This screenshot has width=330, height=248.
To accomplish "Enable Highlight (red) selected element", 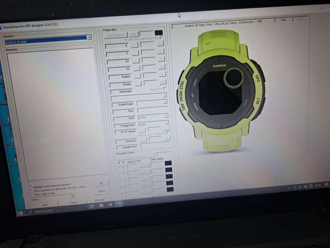I will coord(30,187).
